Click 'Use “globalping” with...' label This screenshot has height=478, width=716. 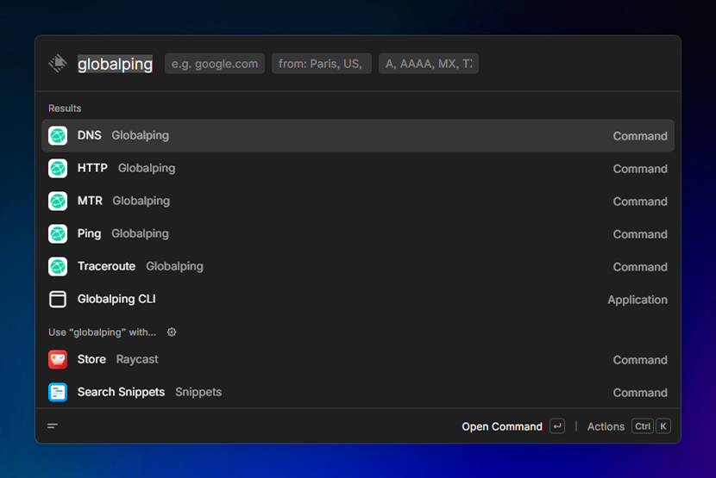tap(103, 332)
